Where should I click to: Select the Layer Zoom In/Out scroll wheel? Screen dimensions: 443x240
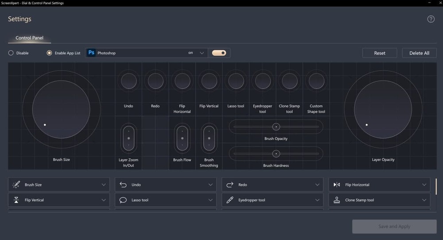(x=128, y=138)
